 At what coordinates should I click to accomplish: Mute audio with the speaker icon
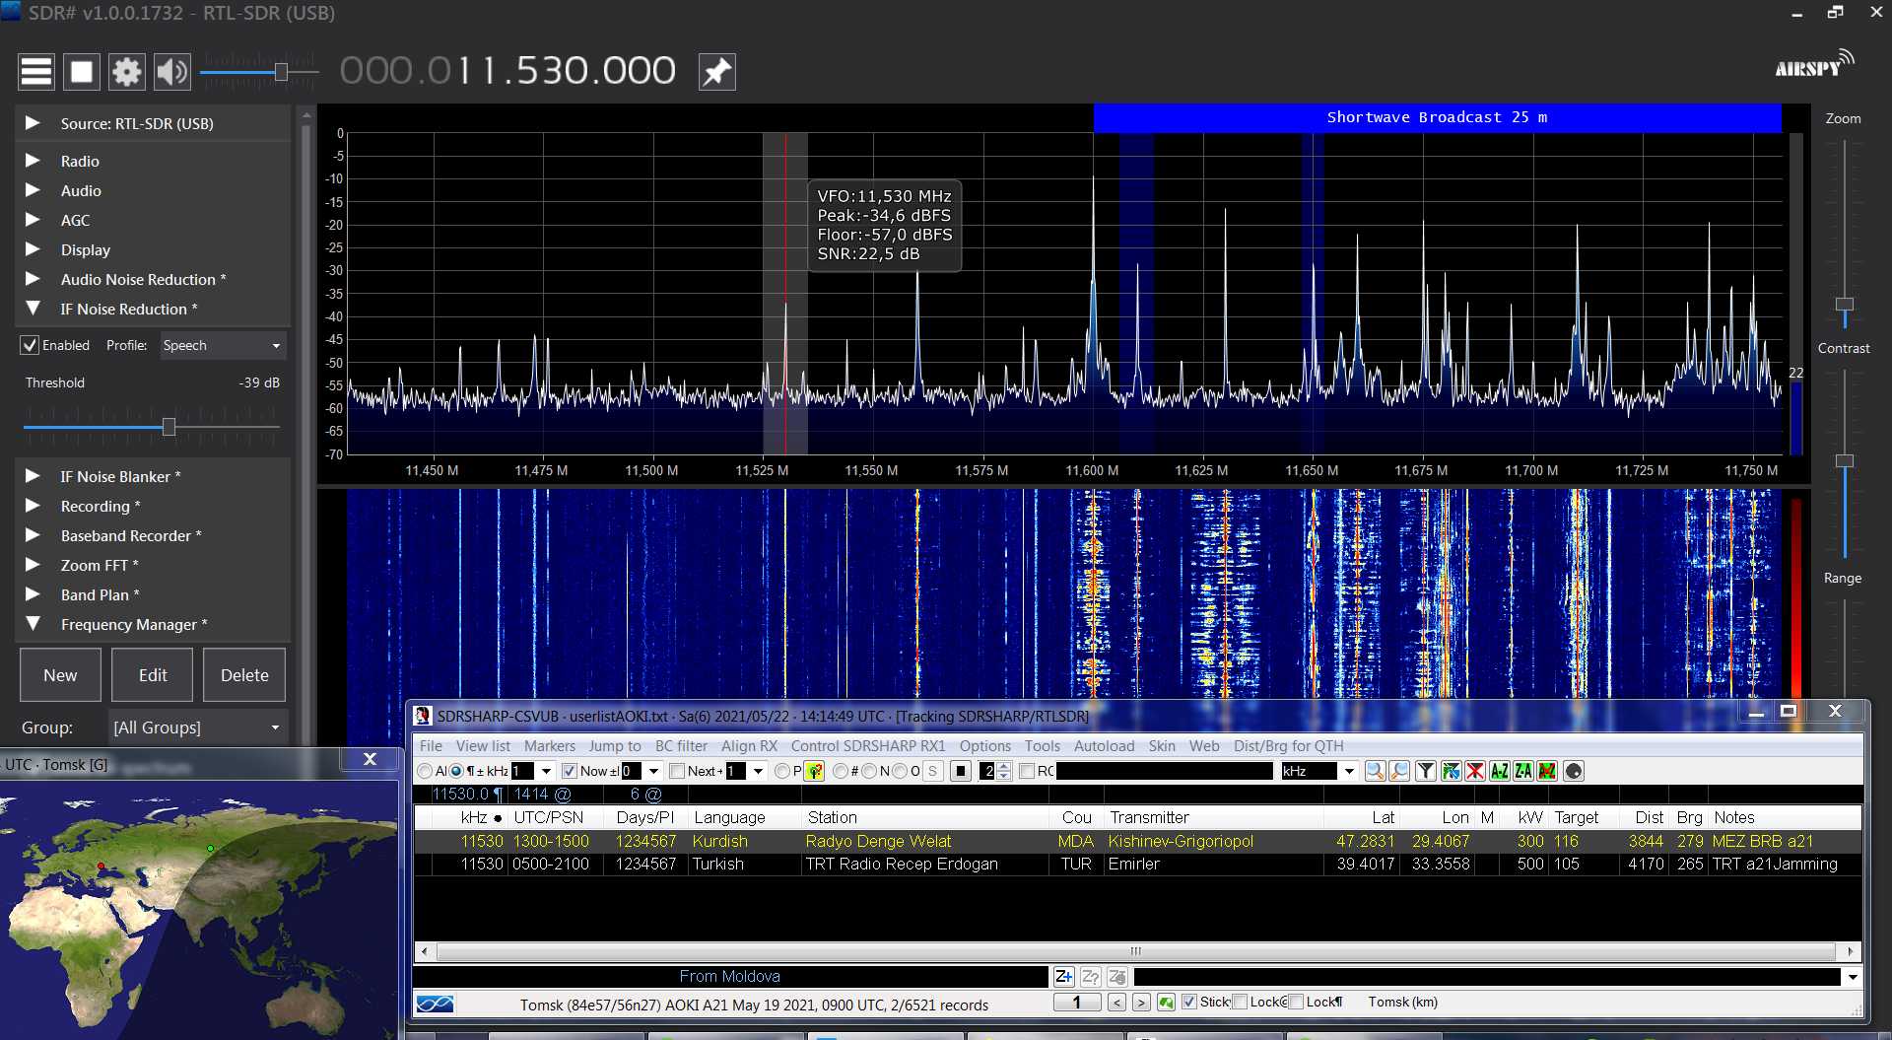point(172,72)
